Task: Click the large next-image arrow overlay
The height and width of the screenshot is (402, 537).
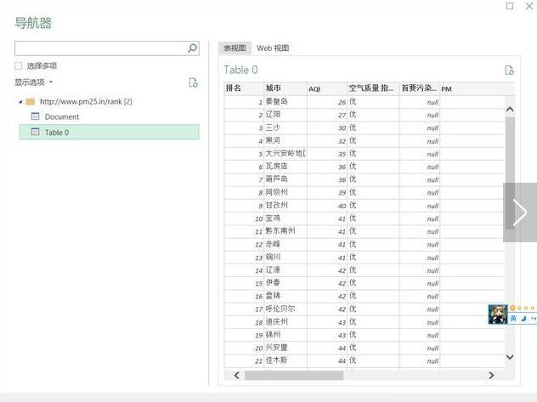Action: click(519, 212)
